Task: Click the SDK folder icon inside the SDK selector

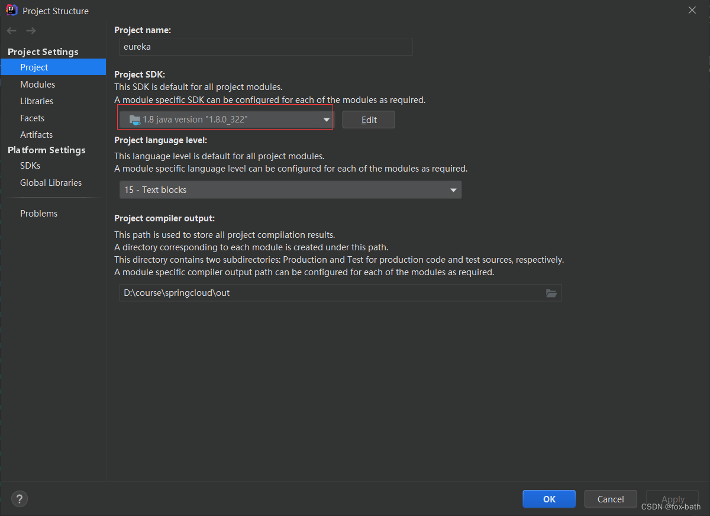Action: (133, 119)
